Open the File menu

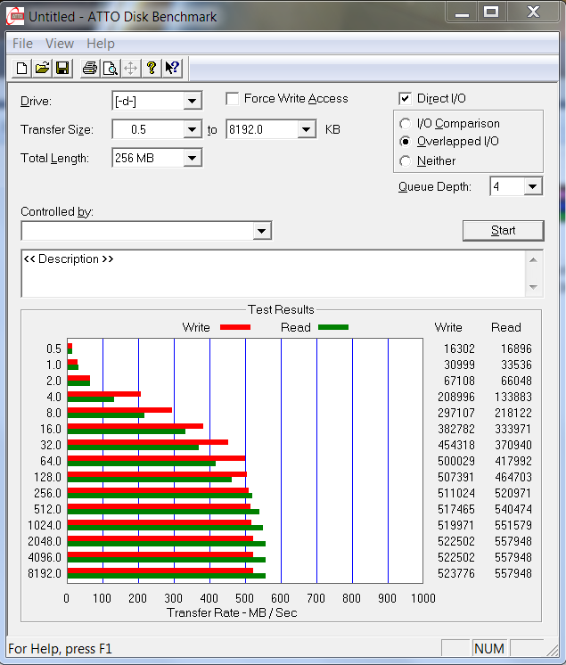point(22,44)
